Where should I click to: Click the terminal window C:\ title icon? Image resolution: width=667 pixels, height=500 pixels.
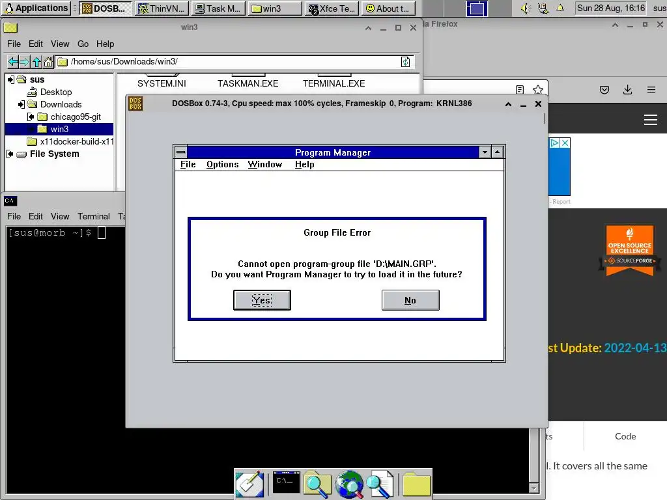[x=10, y=201]
